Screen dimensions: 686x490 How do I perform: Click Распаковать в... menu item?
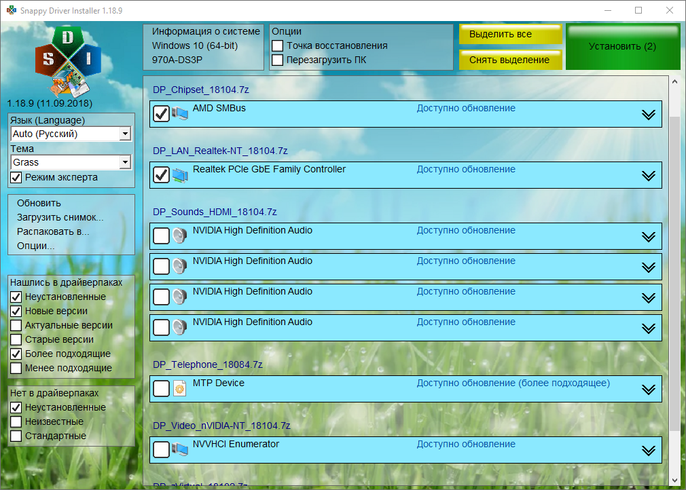tap(53, 231)
